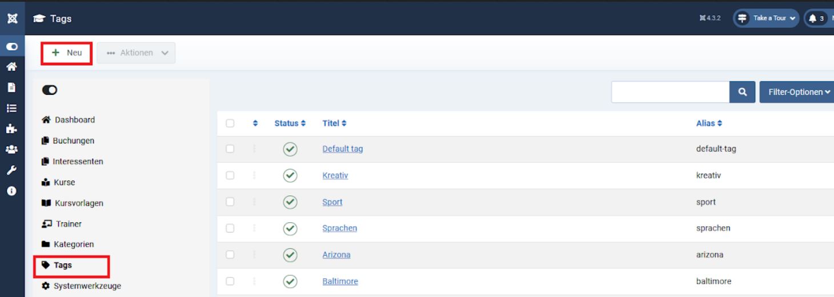Open the Take a Tour dropdown

pos(766,18)
